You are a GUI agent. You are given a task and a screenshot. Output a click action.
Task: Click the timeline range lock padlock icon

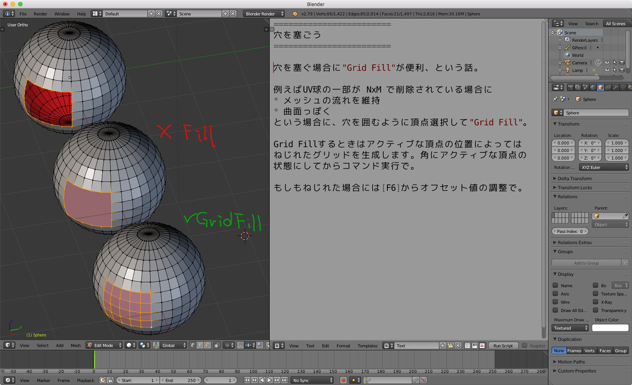[x=110, y=380]
